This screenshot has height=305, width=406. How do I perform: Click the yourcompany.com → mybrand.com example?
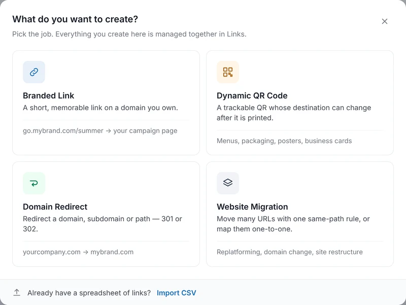(78, 252)
